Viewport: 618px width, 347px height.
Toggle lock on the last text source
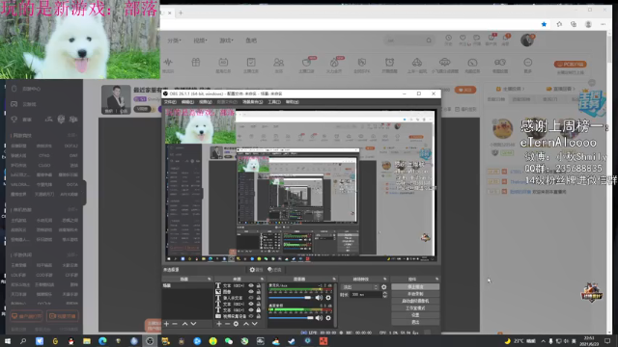[259, 310]
